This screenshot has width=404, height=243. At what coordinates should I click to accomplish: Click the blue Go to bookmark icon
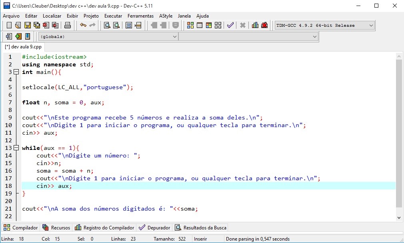(27, 36)
